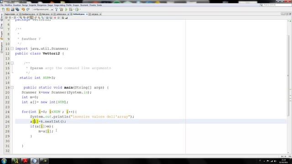Switch to the Main.java tab
The width and height of the screenshot is (292, 164).
click(46, 14)
